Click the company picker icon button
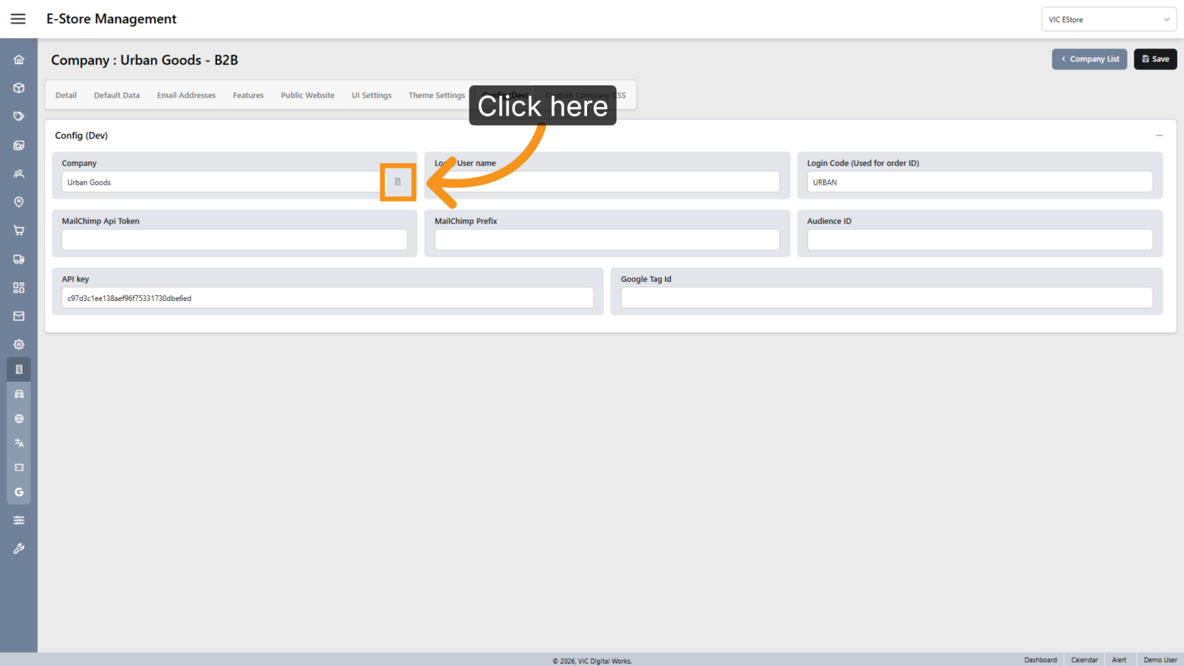 398,182
